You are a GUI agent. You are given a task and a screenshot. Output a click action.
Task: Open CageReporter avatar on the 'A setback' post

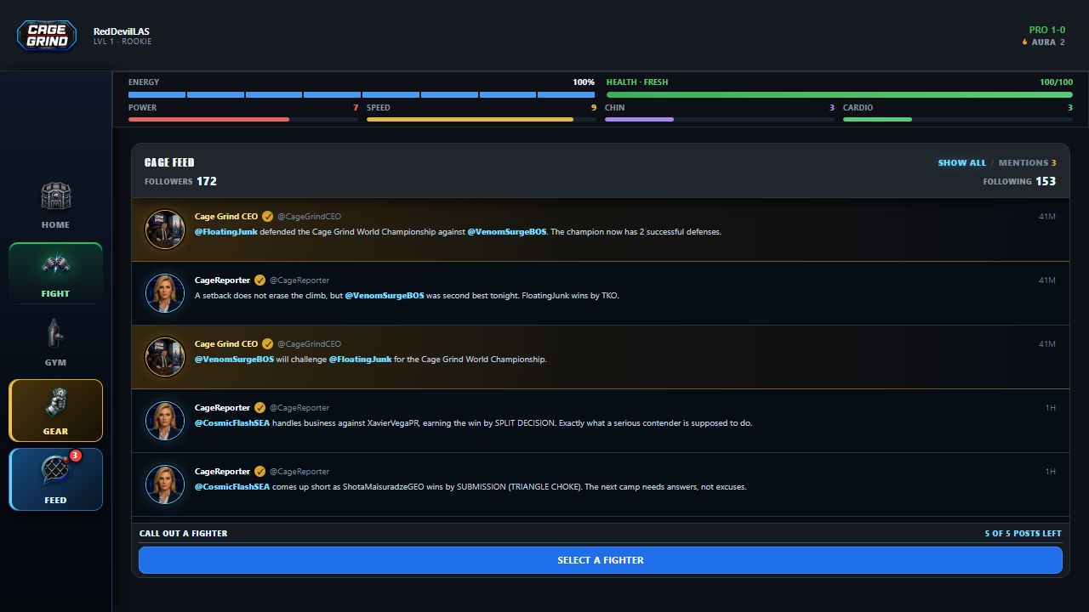click(x=165, y=293)
